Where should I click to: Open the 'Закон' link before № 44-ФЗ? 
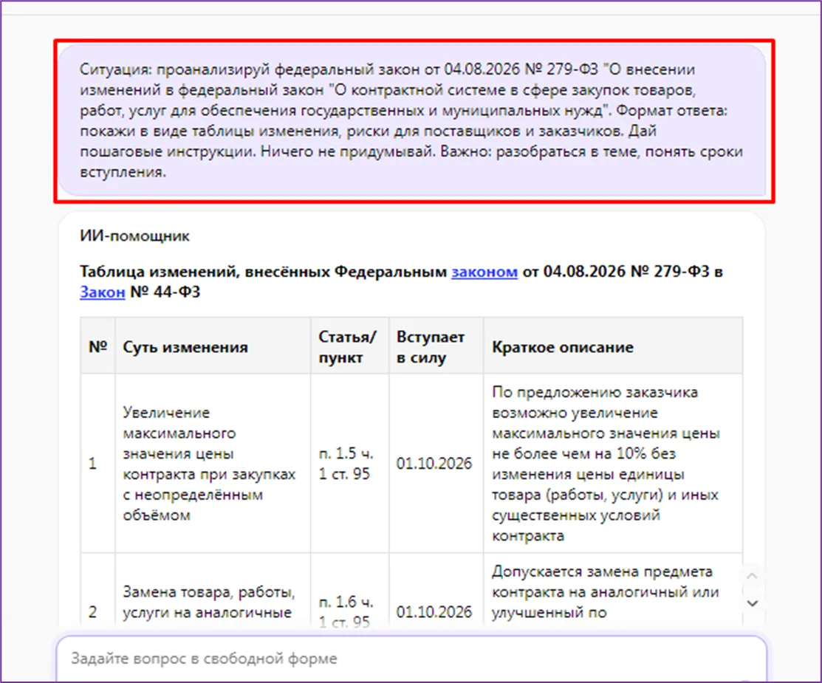coord(102,292)
